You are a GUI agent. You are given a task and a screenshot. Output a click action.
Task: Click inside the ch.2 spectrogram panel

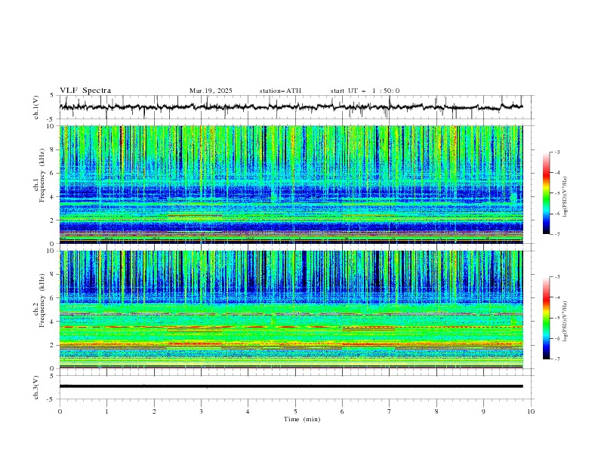[x=291, y=310]
